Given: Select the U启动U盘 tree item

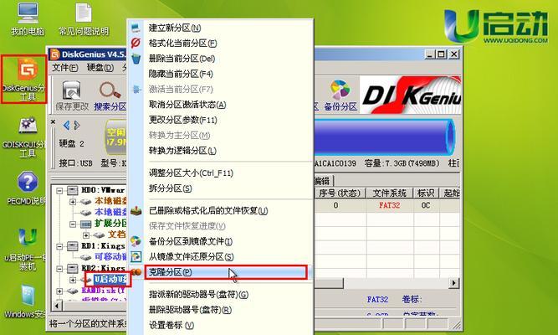Looking at the screenshot, I should point(110,280).
